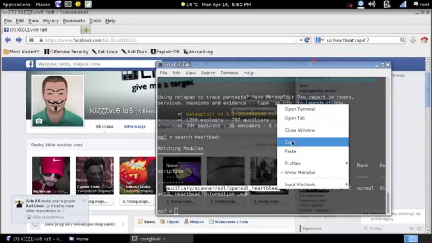
Task: Go back with Iceweasel back arrow
Action: (8, 40)
